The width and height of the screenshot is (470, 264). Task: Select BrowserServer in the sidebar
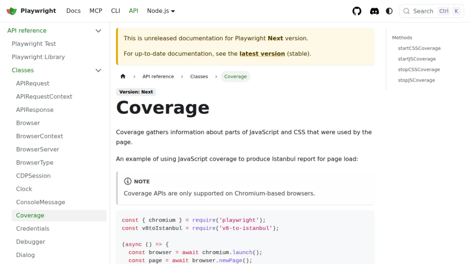click(59, 149)
